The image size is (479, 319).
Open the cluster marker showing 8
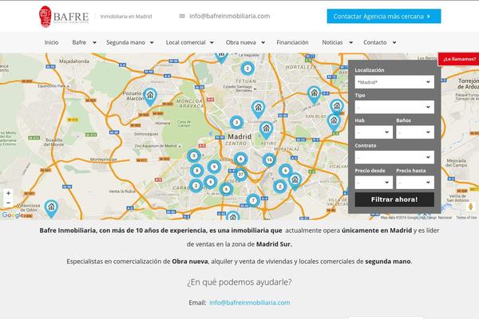[x=197, y=171]
